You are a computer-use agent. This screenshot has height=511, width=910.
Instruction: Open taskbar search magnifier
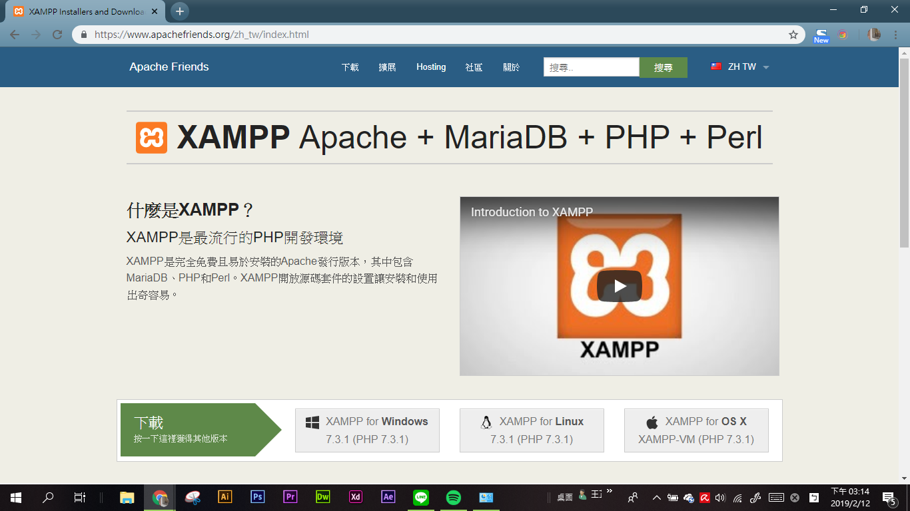click(48, 497)
